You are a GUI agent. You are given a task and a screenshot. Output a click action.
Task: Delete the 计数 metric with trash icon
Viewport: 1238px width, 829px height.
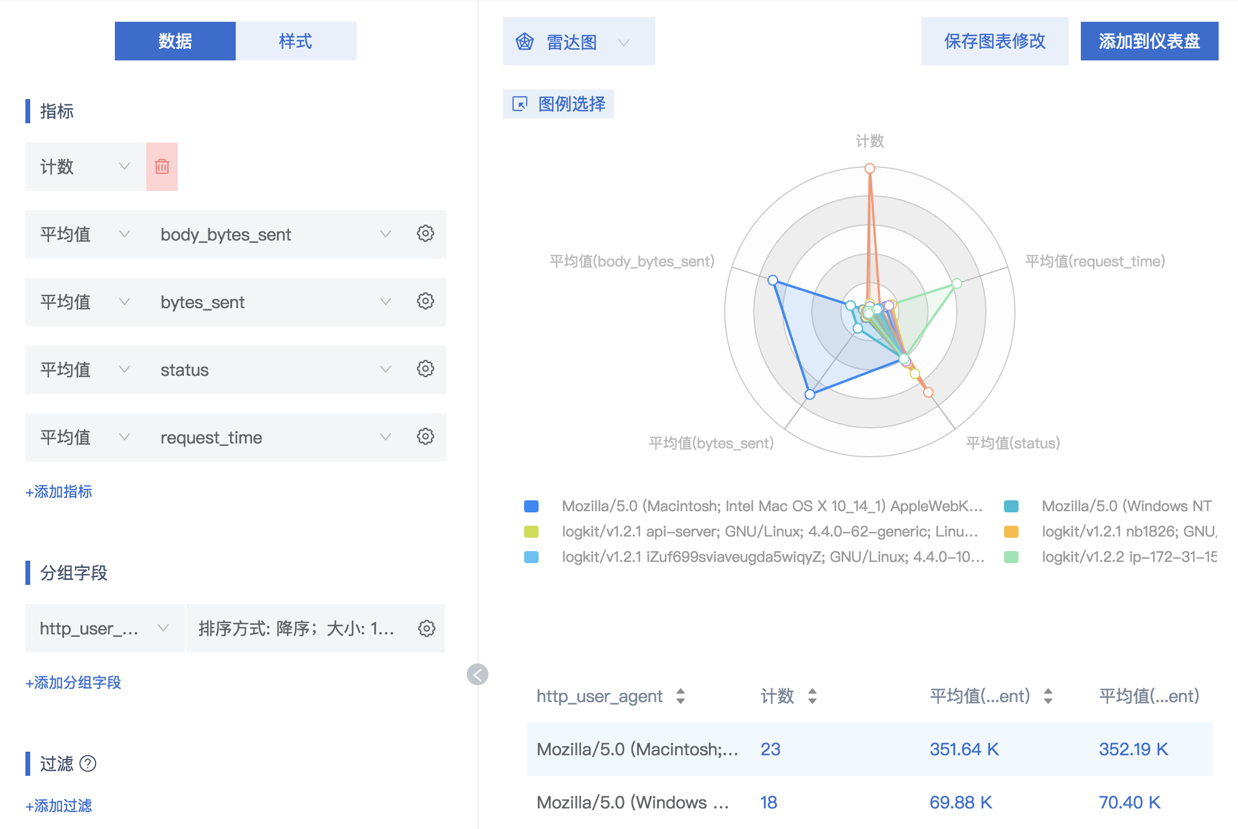tap(162, 167)
